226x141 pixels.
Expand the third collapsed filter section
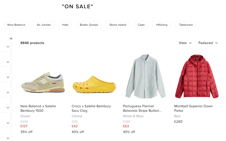[8, 77]
